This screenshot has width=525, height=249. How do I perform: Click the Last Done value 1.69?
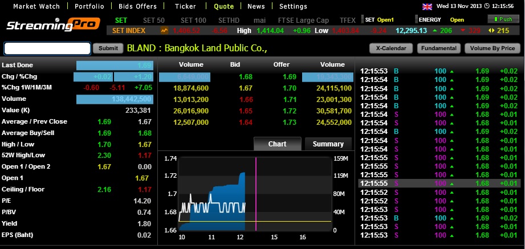[x=145, y=66]
